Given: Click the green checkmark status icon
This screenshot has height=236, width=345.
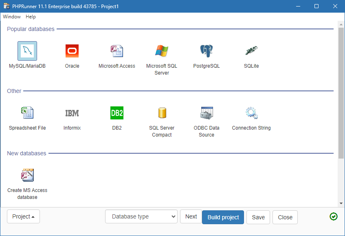Looking at the screenshot, I should (x=333, y=216).
